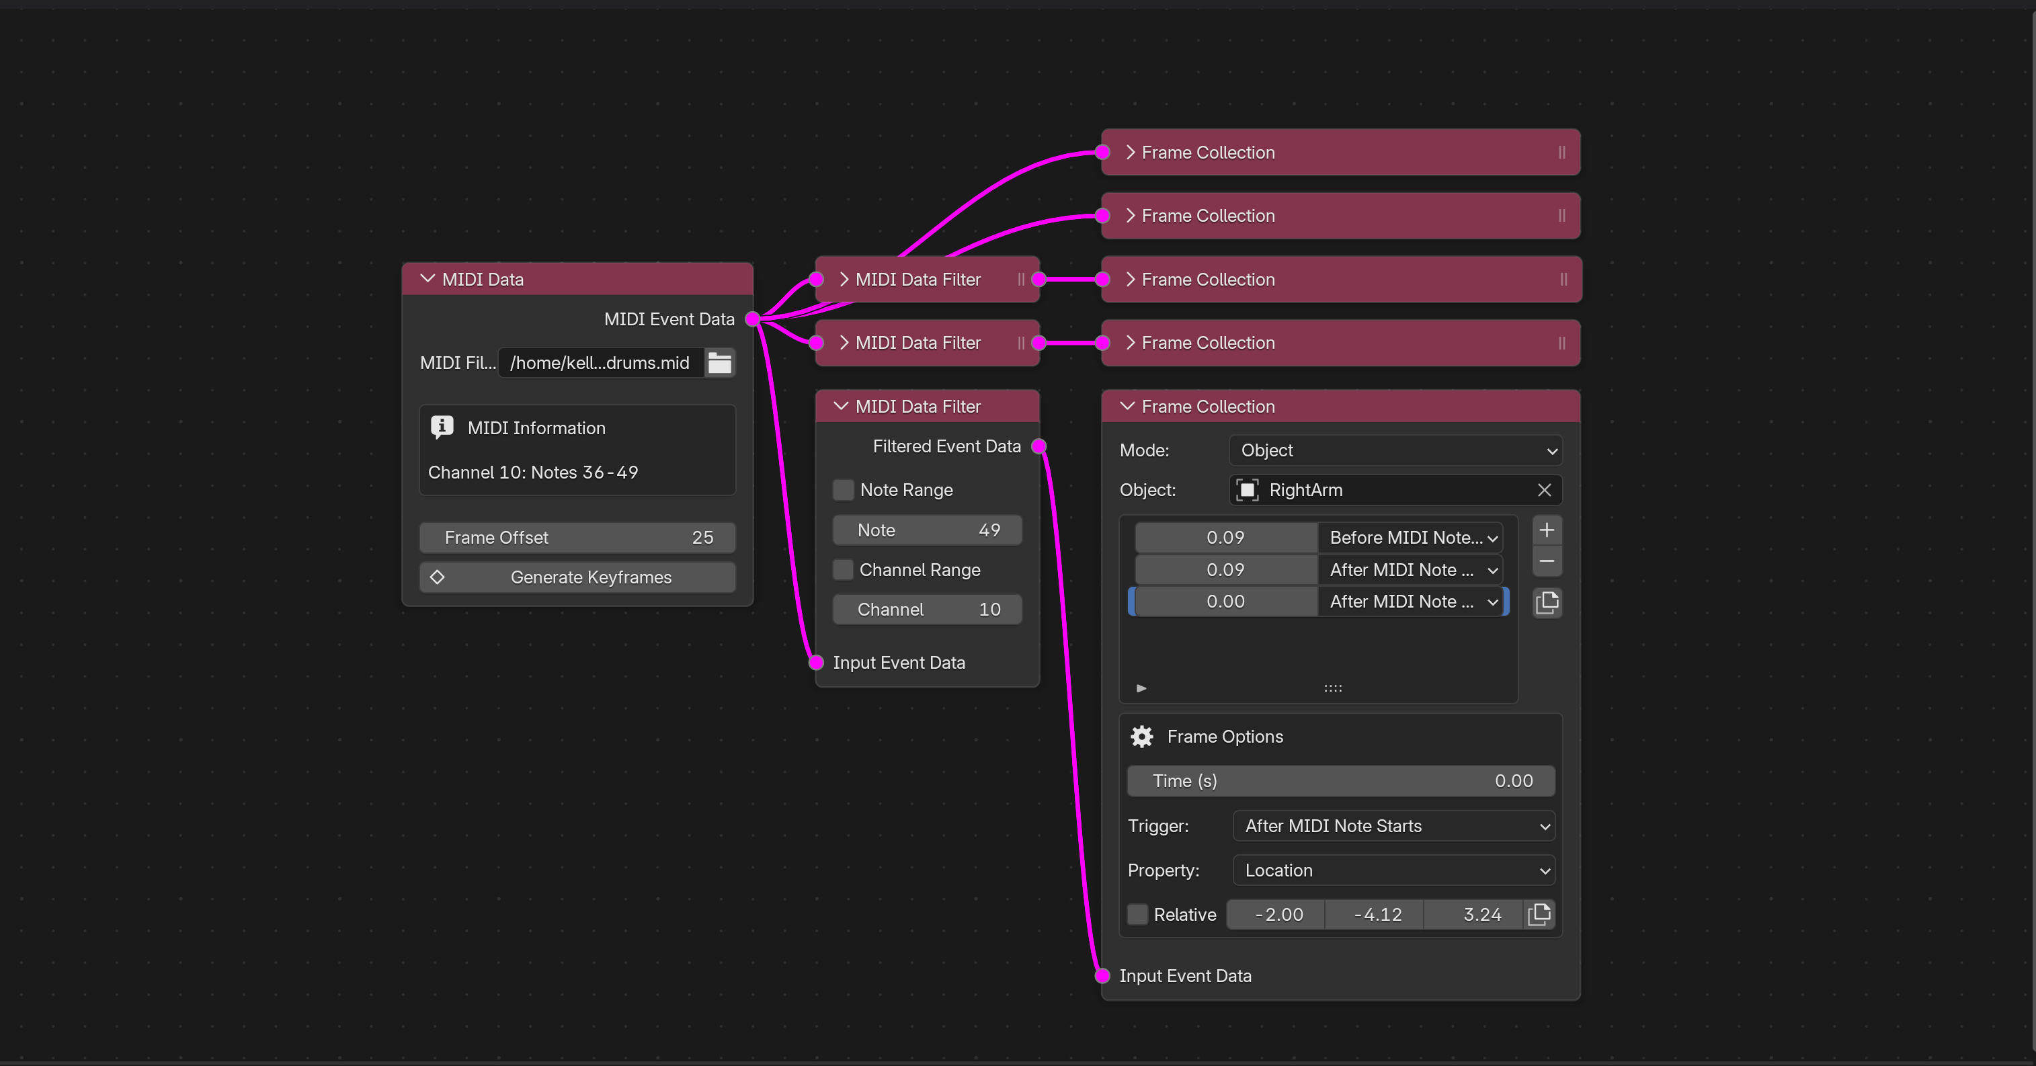Duplicate the selected frame in the list
The image size is (2036, 1066).
tap(1547, 603)
